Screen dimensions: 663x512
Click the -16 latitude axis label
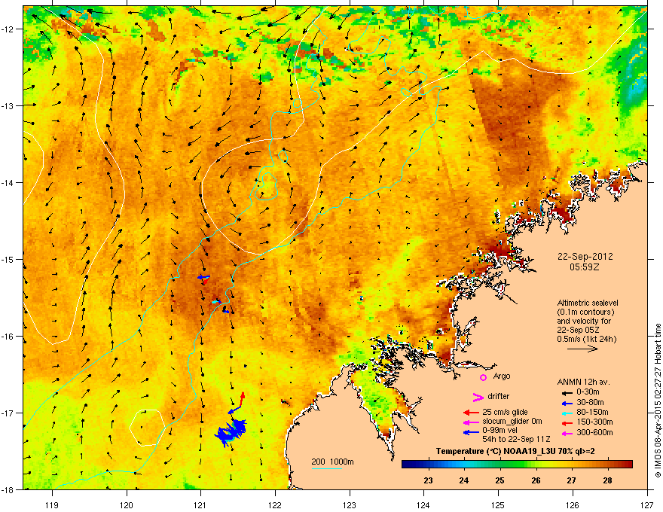click(8, 337)
